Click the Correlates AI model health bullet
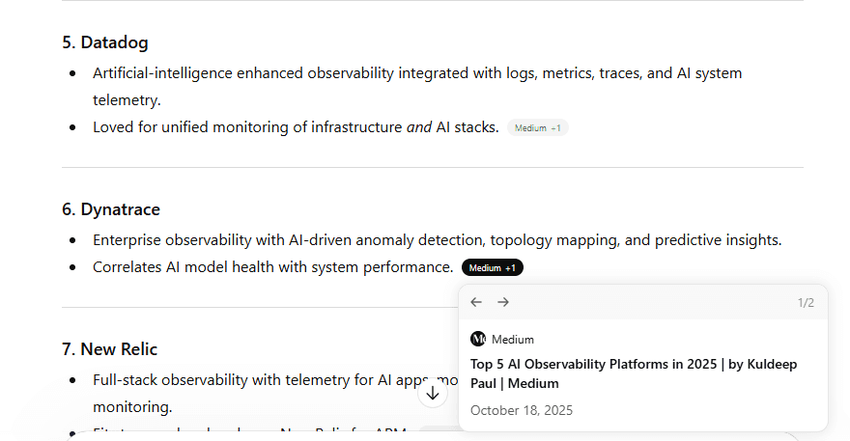850x441 pixels. pyautogui.click(x=272, y=267)
